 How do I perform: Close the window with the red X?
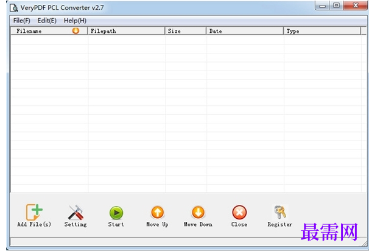(356, 5)
